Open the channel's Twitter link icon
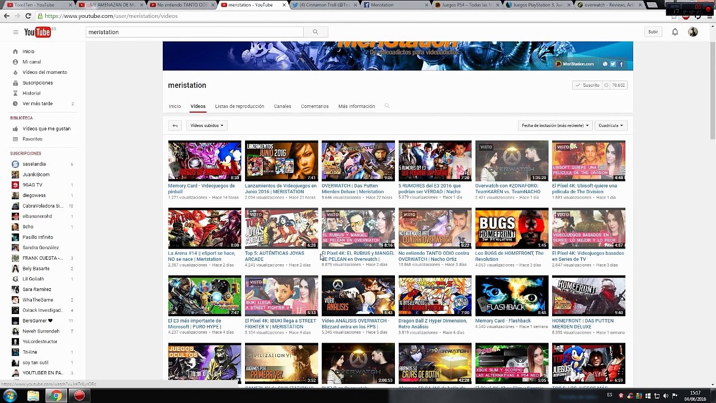The image size is (716, 403). 613,64
